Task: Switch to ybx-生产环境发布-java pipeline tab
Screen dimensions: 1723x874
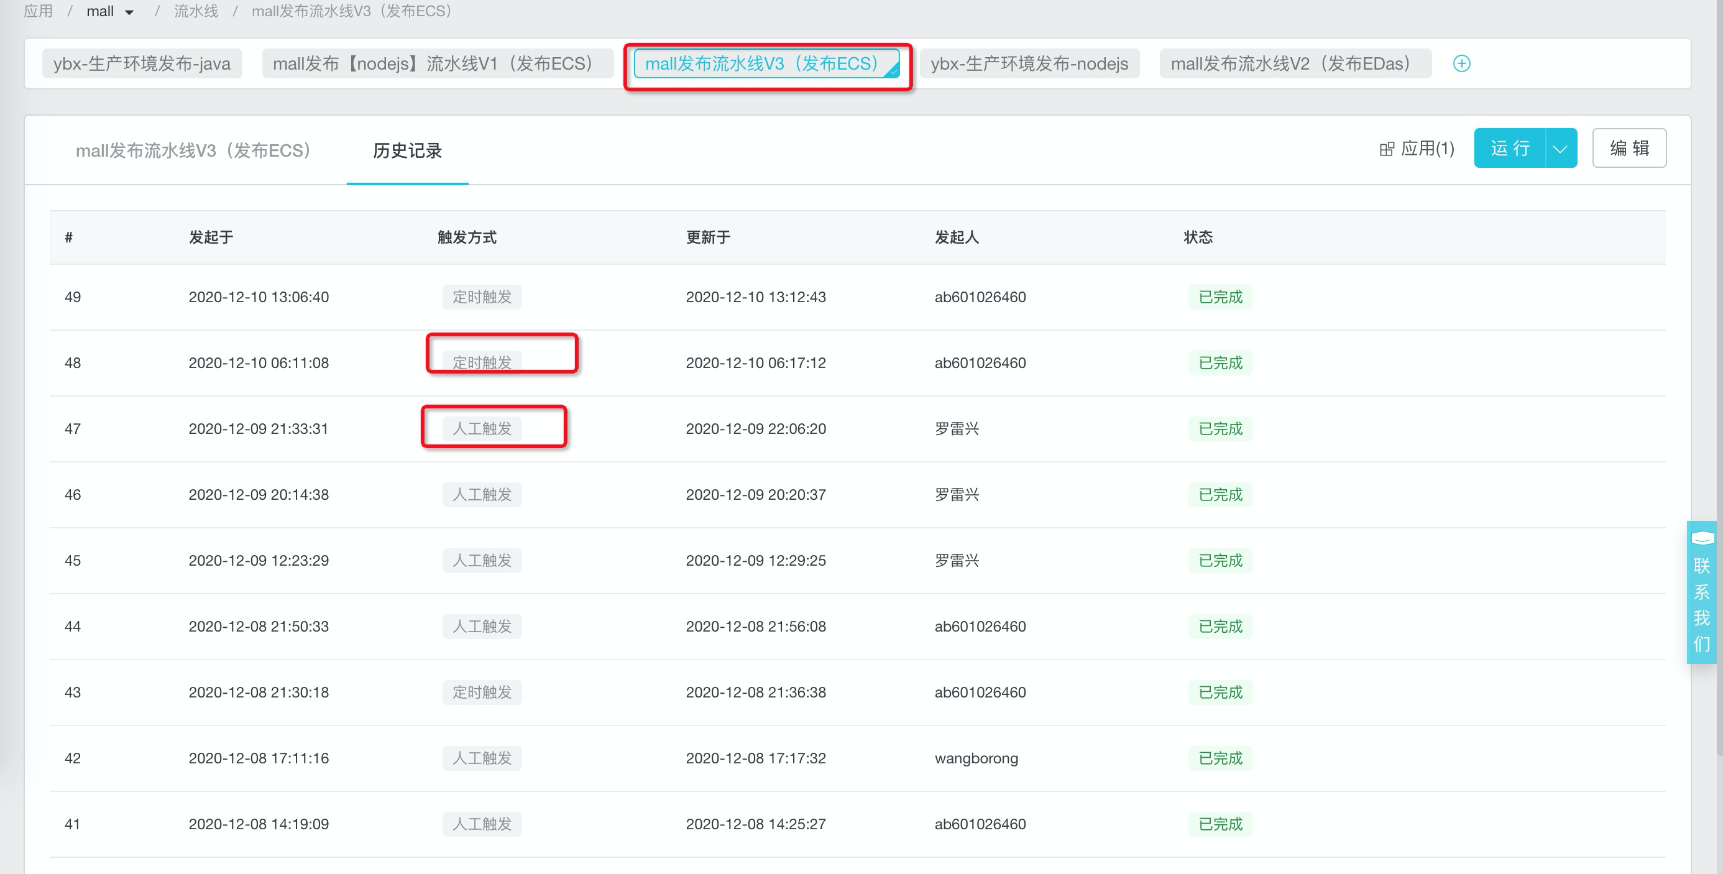Action: [142, 63]
